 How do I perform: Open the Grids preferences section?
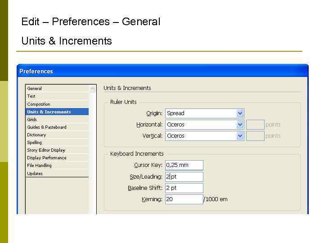click(32, 120)
